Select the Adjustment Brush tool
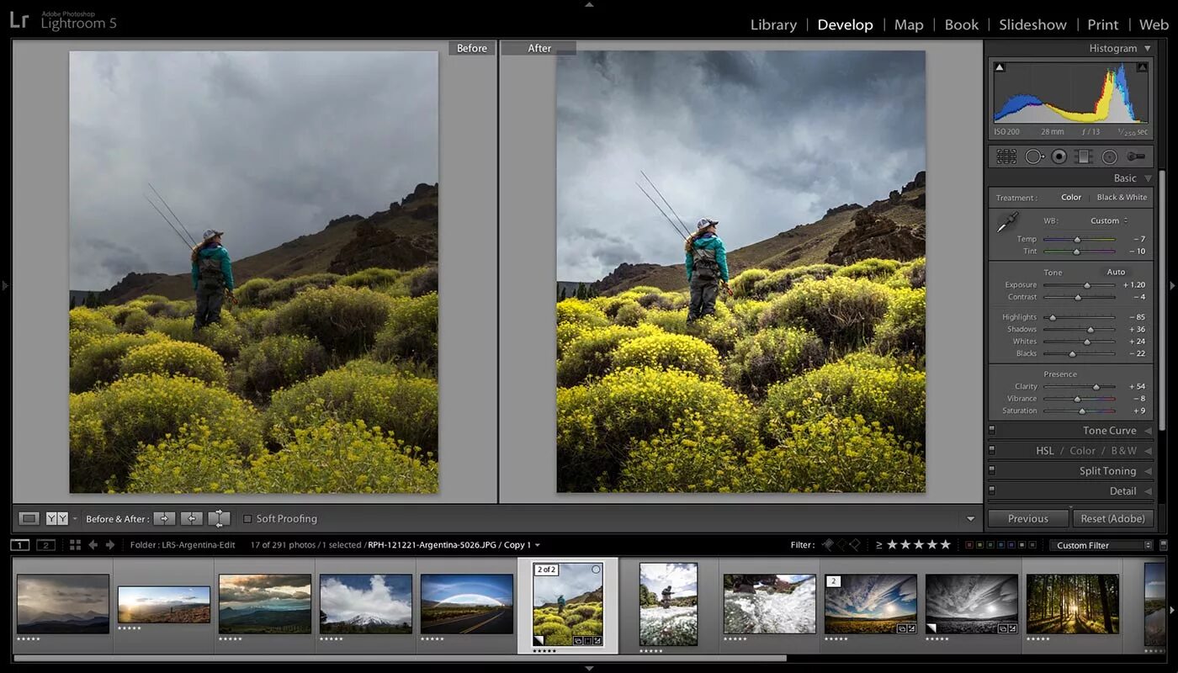Viewport: 1178px width, 673px height. pos(1136,156)
